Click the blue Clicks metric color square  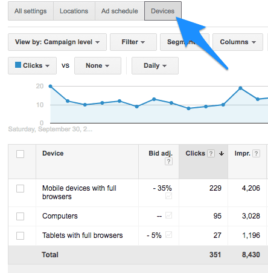[x=18, y=65]
